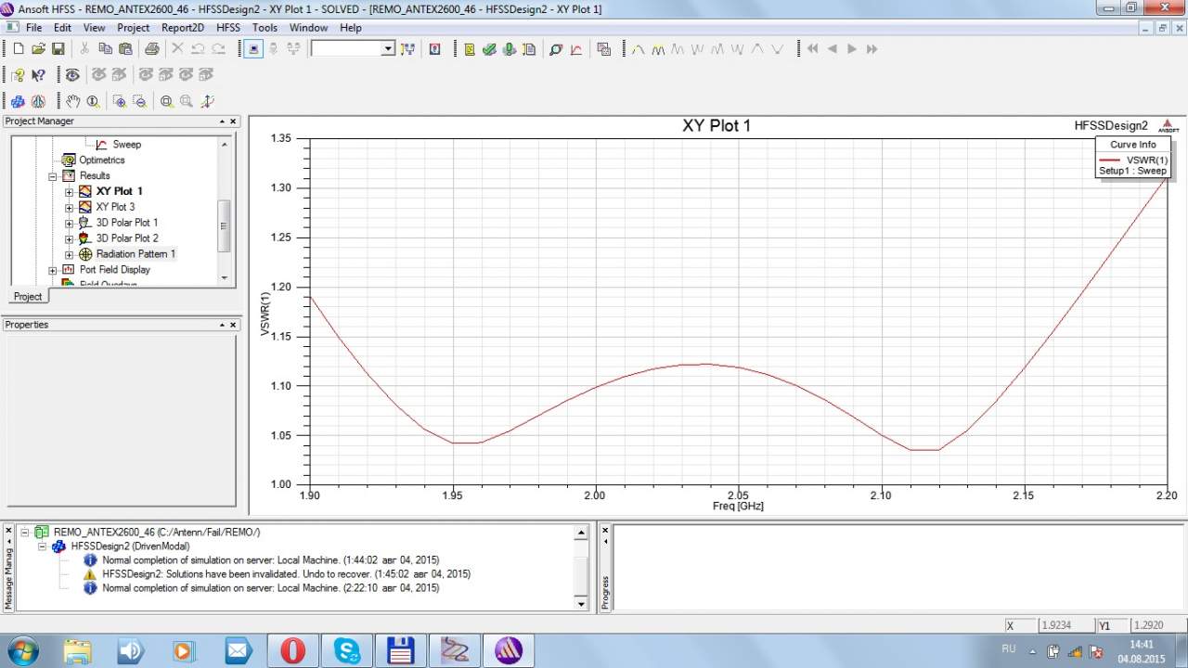Click the Project tab below tree
The image size is (1188, 668).
[28, 297]
